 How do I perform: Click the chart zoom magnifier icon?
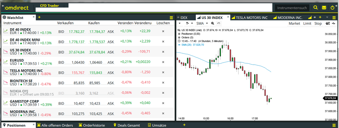pos(212,23)
